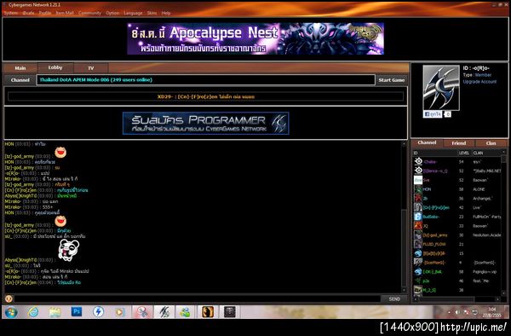Click [tz]-god_army name in first chat message
The height and width of the screenshot is (336, 511).
[x=20, y=157]
